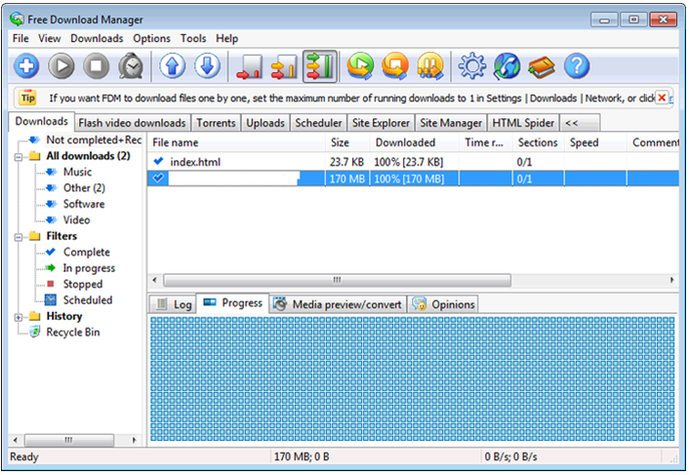
Task: Collapse the All downloads tree node
Action: coord(20,156)
